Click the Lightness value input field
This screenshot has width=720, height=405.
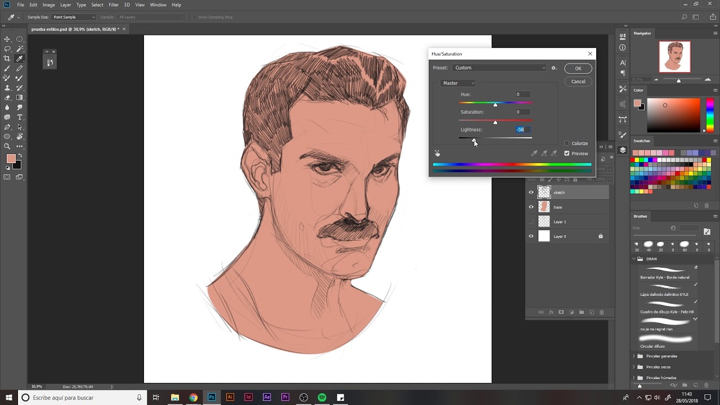pos(523,129)
